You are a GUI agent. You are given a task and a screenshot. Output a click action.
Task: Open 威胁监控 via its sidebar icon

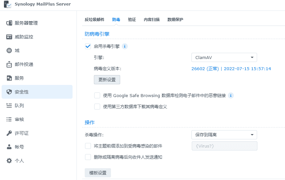click(9, 37)
